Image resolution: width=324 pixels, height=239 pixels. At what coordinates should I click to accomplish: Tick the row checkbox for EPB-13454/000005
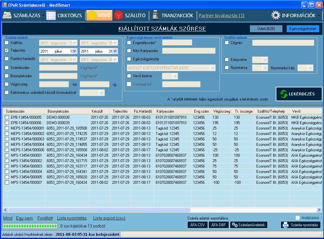7,117
